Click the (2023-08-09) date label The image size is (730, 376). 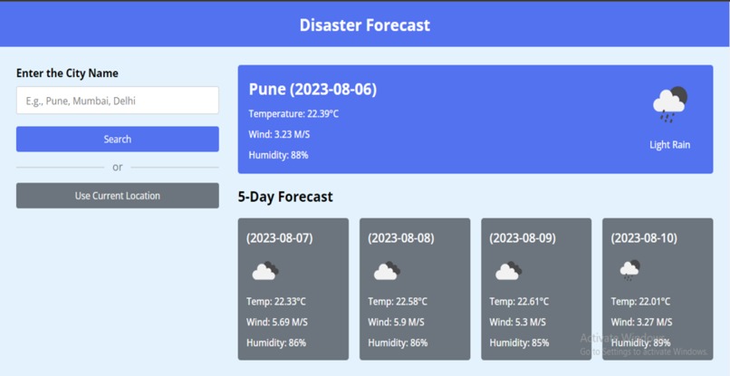[523, 238]
